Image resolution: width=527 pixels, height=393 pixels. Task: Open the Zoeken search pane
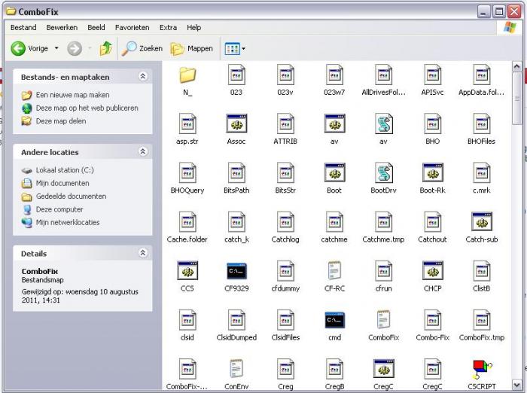coord(142,48)
